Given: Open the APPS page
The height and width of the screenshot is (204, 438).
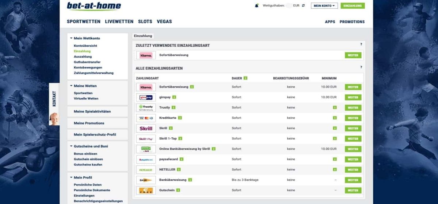Looking at the screenshot, I should [x=330, y=22].
